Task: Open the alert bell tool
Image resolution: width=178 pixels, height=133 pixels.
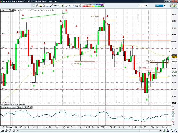Action: 40,6
